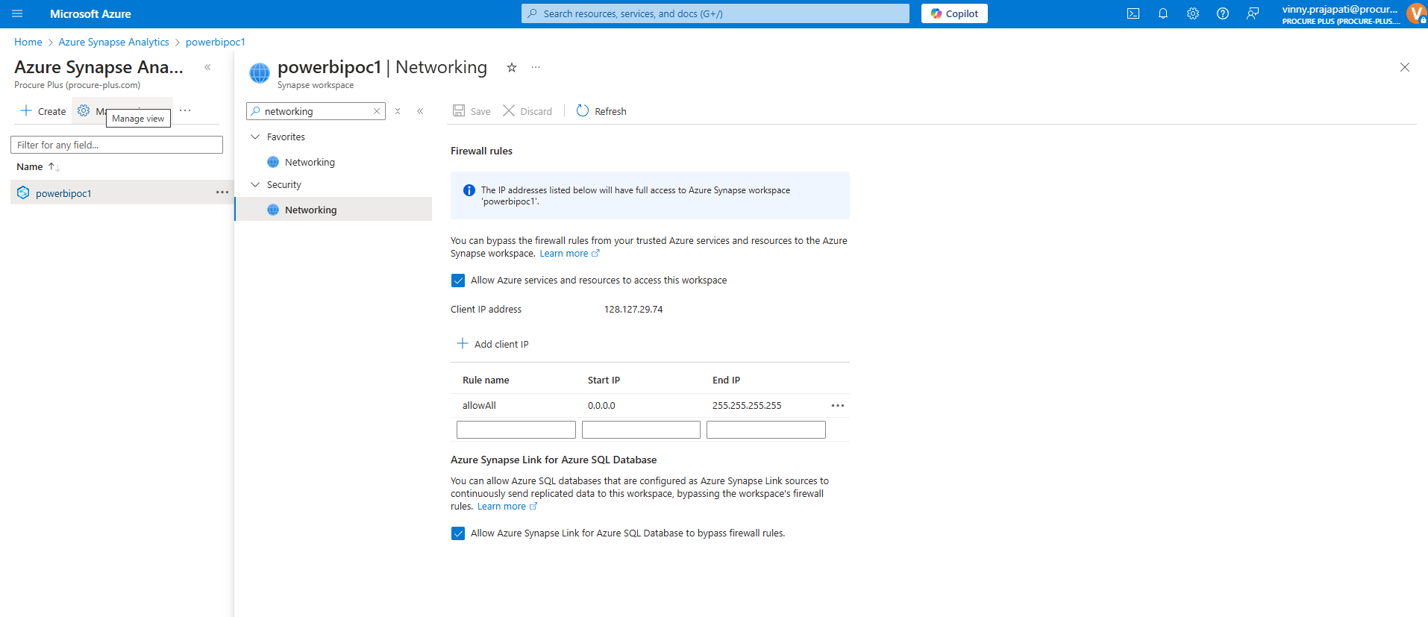Toggle Allow Azure Synapse Link bypass checkbox
Viewport: 1428px width, 617px height.
tap(458, 533)
